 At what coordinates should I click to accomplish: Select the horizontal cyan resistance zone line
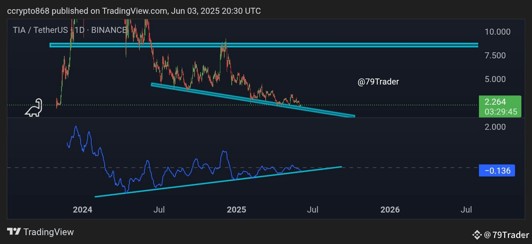(264, 45)
